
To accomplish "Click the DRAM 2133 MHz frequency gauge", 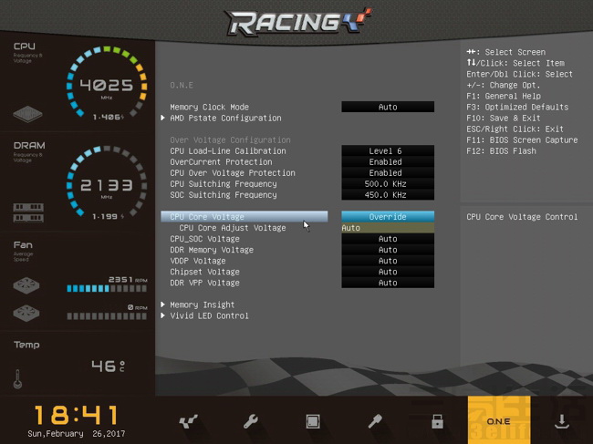I will tap(107, 181).
